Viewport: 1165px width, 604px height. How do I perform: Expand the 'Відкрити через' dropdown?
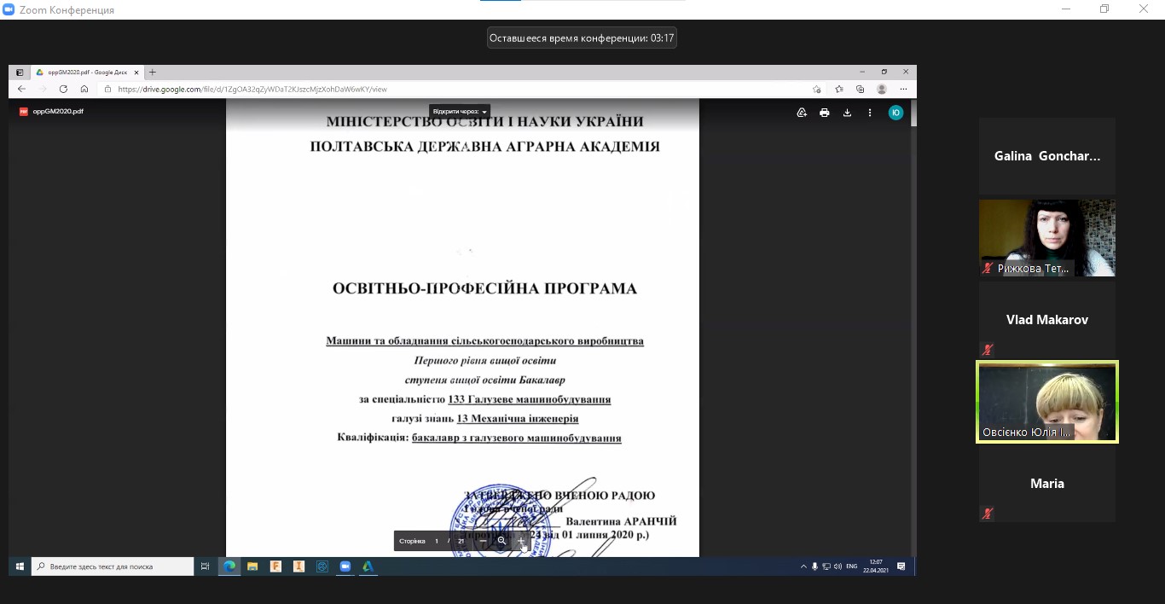click(x=460, y=112)
